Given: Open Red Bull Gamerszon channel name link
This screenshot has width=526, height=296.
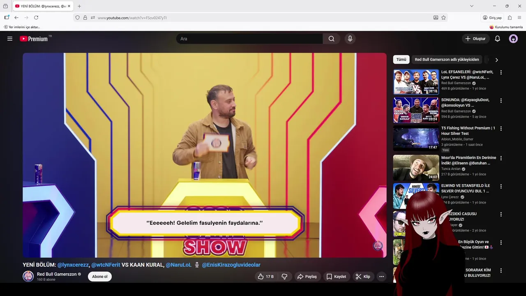Looking at the screenshot, I should (x=57, y=274).
